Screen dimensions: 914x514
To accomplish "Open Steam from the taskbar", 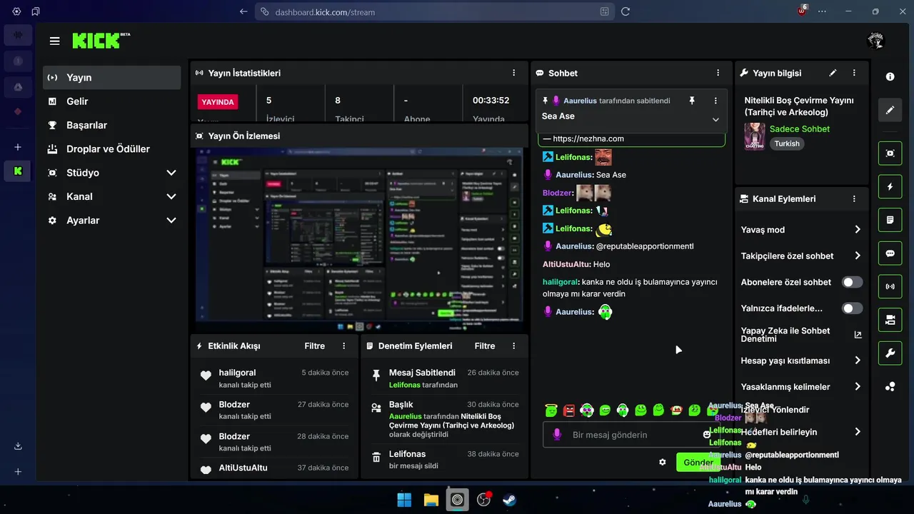I will [x=509, y=500].
